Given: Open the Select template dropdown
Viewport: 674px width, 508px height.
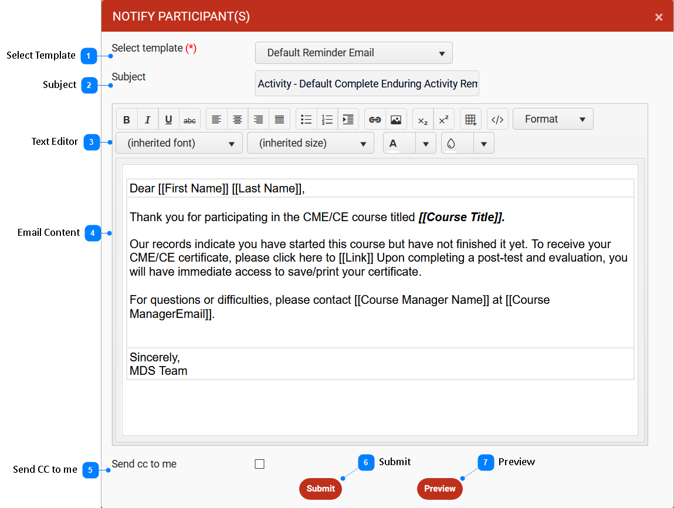Looking at the screenshot, I should [x=354, y=53].
